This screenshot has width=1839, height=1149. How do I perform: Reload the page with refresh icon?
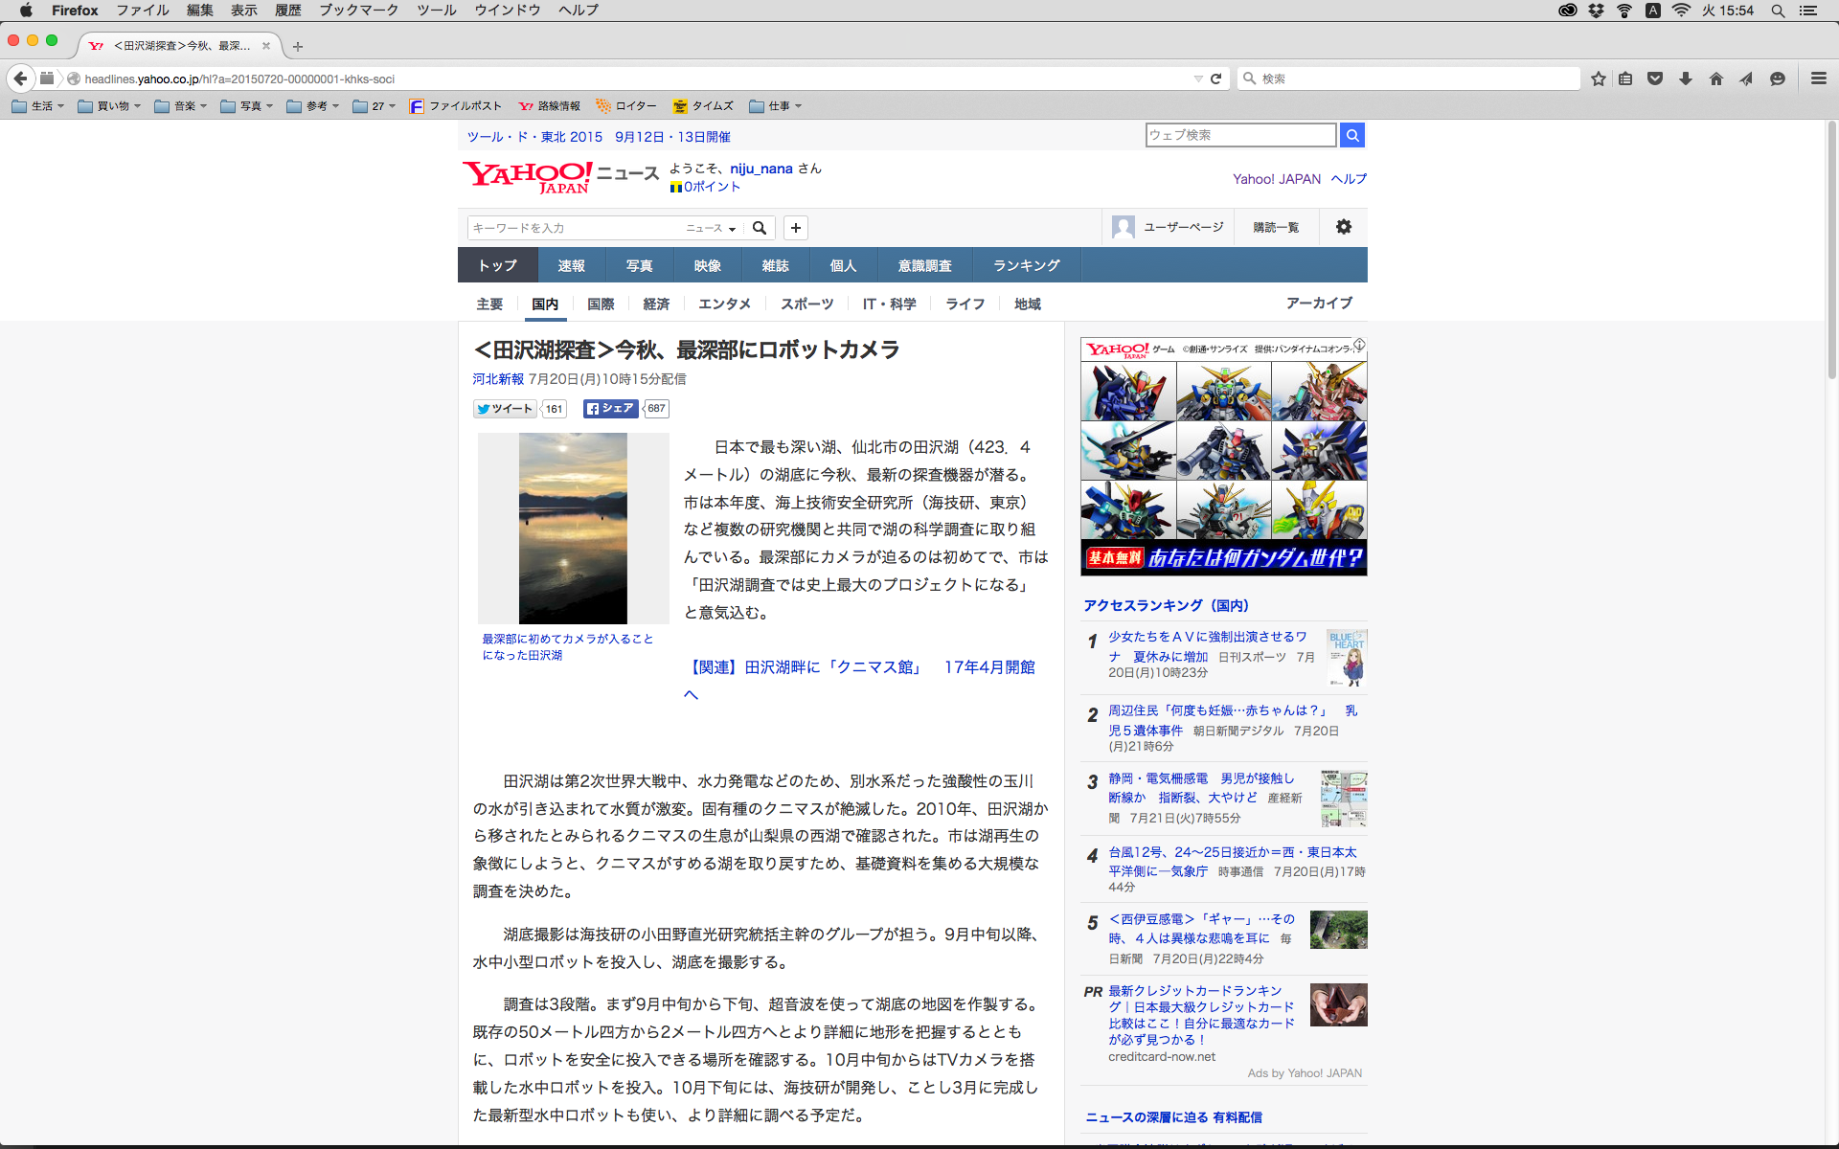[1216, 79]
